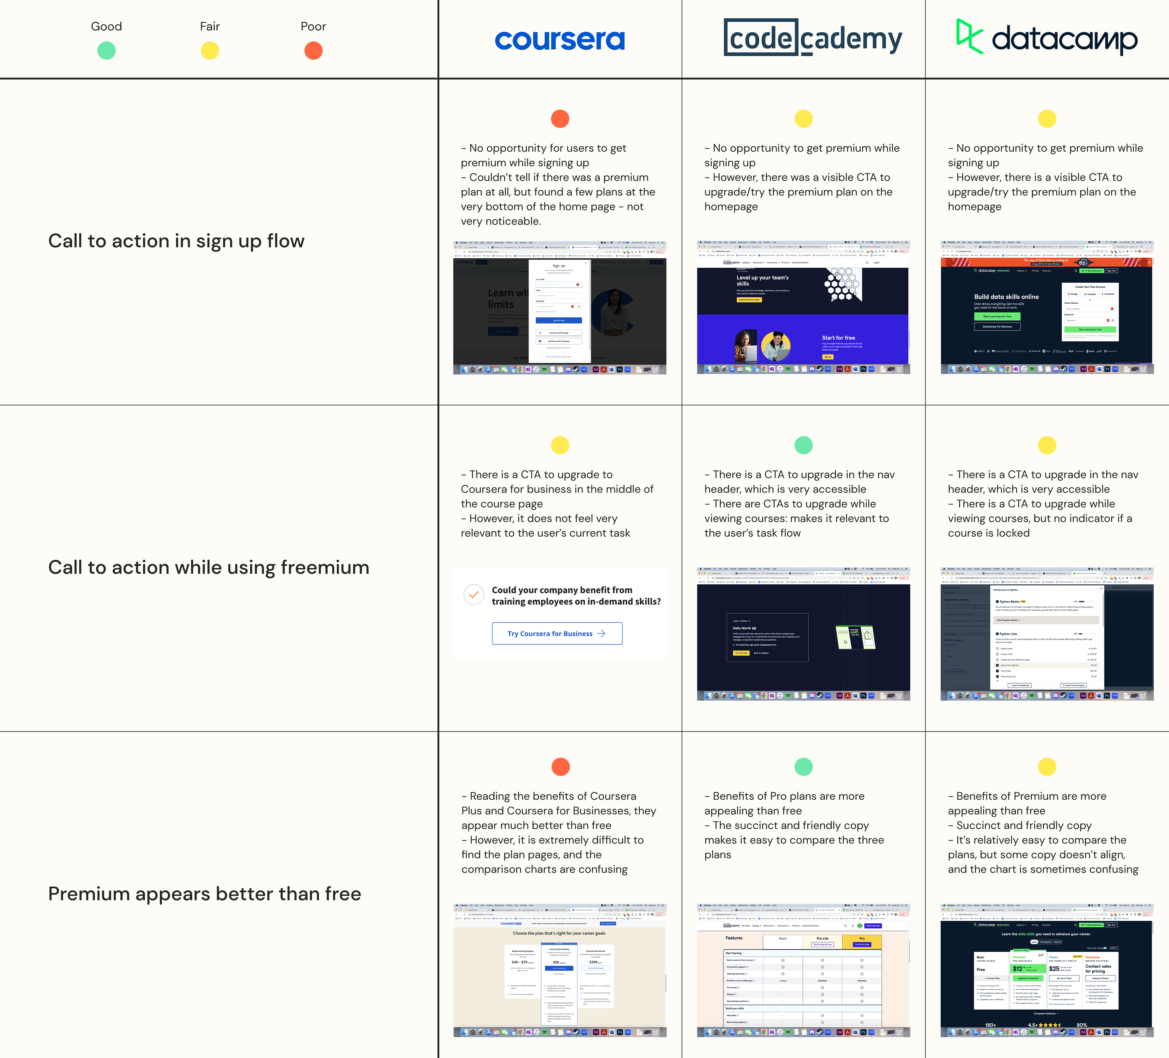Open the Coursera sign up modal screenshot
1169x1058 pixels.
[x=560, y=307]
